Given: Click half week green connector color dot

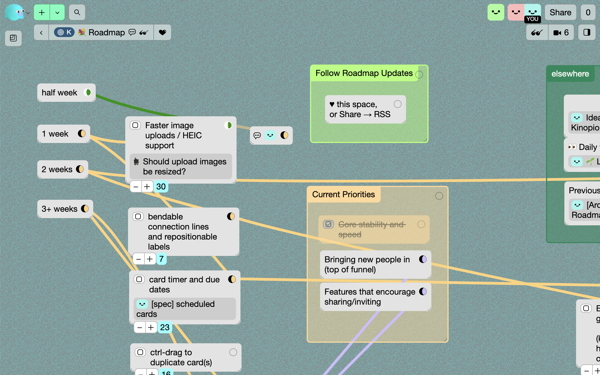Looking at the screenshot, I should [x=88, y=92].
